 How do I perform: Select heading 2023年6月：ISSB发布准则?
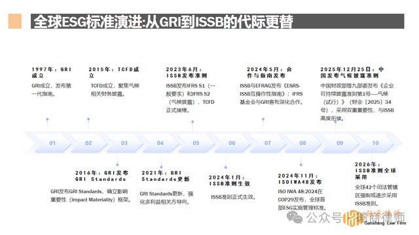coord(186,72)
